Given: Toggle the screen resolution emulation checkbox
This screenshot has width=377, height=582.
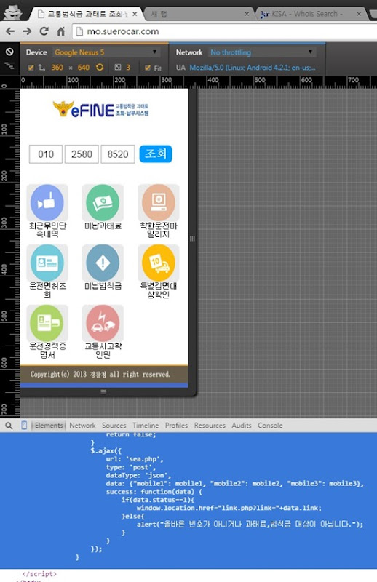Looking at the screenshot, I should point(31,68).
